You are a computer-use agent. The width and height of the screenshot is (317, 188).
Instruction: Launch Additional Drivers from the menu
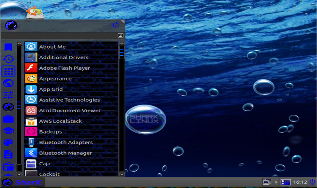(x=71, y=57)
